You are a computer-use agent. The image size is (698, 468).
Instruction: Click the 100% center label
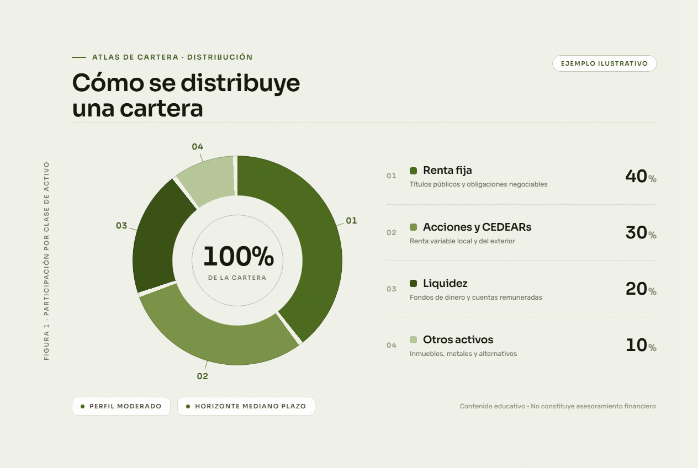[x=238, y=257]
